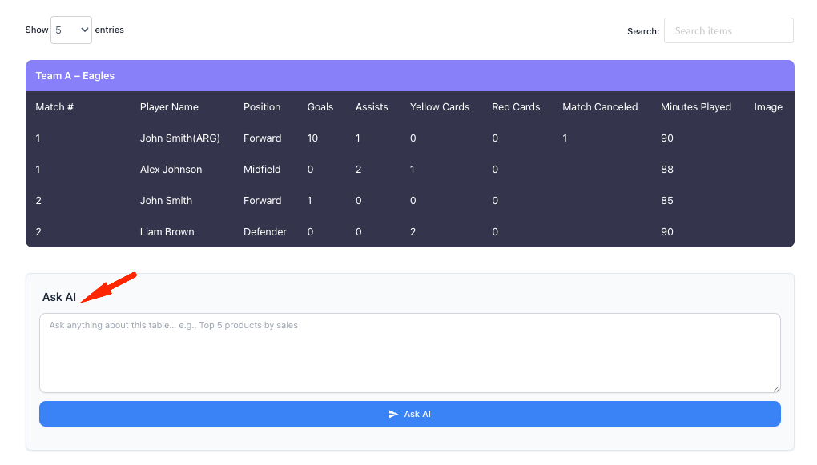The height and width of the screenshot is (465, 817).
Task: Click the textarea resize handle corner
Action: coord(776,388)
